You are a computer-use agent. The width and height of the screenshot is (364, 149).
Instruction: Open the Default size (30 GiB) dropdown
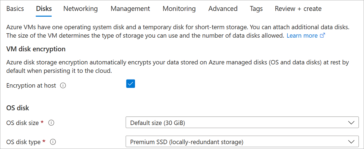(240, 123)
